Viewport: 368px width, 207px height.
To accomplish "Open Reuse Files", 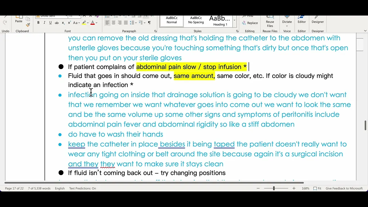I will point(270,22).
